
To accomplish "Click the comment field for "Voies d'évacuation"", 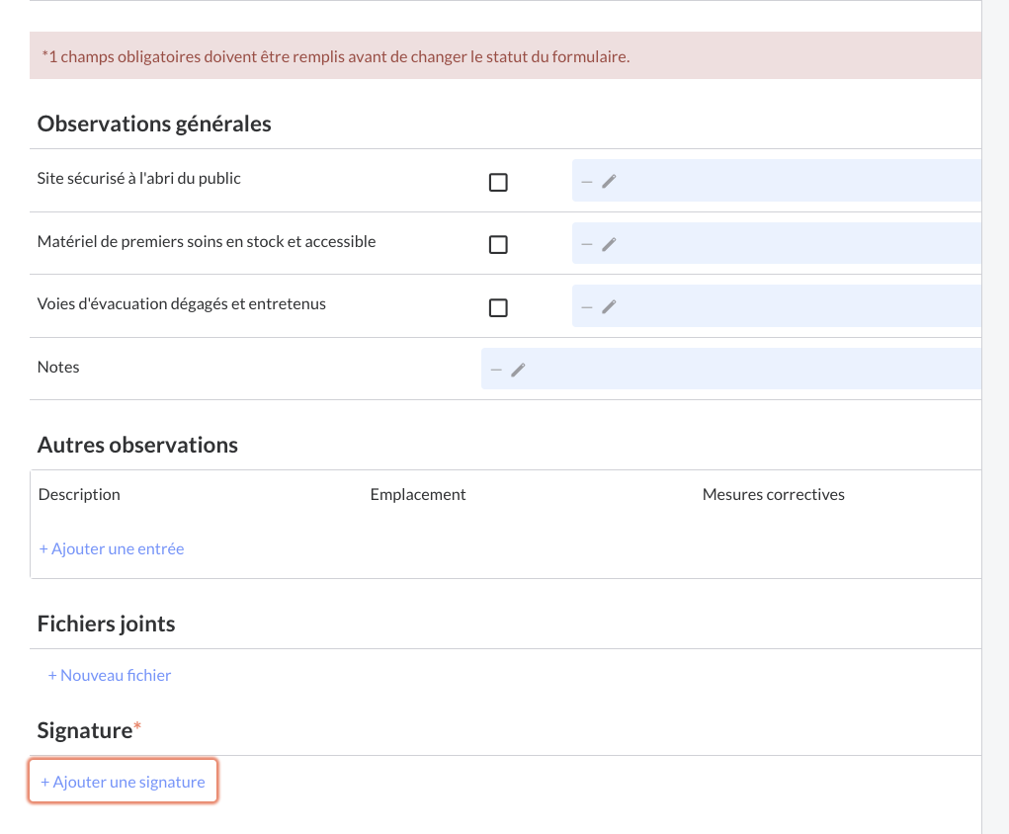I will (781, 305).
